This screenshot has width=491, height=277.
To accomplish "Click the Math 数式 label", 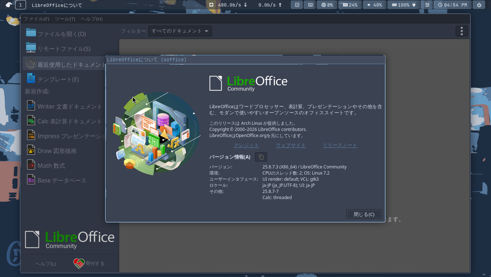I will point(51,166).
